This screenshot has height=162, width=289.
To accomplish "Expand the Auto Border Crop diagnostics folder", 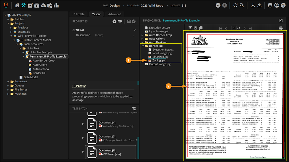I will [142, 35].
